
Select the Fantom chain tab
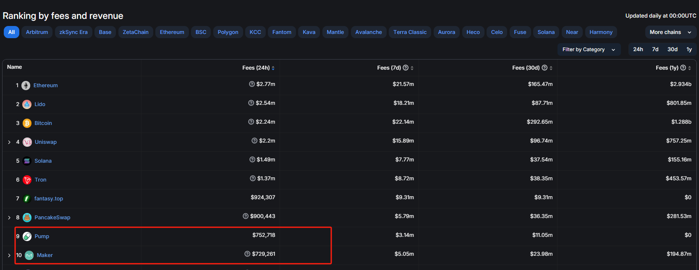click(282, 32)
